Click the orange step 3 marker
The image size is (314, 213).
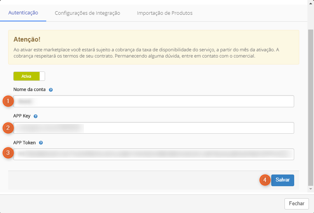click(x=8, y=153)
